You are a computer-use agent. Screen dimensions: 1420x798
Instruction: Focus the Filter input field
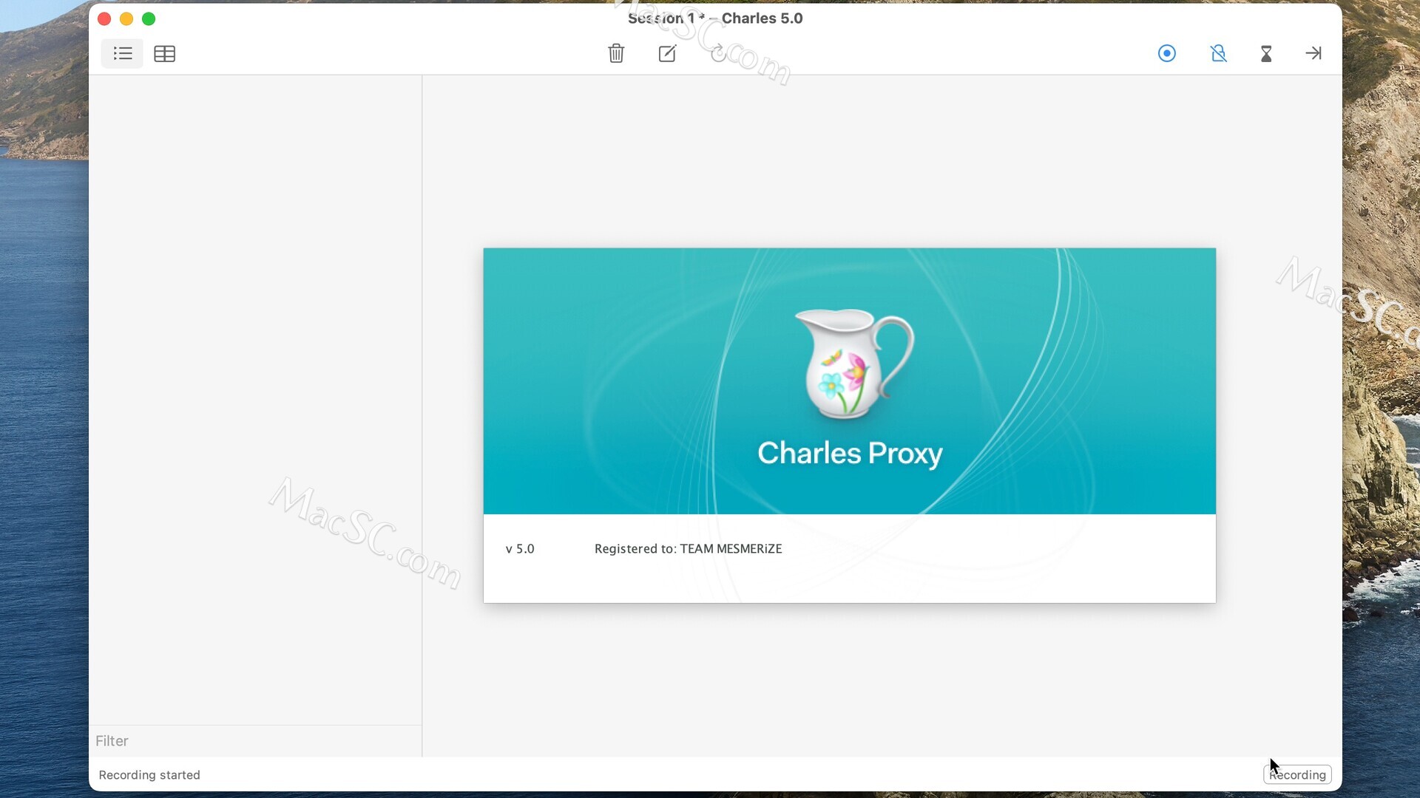point(255,741)
